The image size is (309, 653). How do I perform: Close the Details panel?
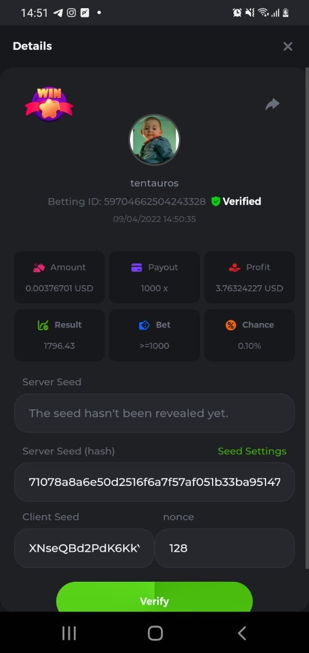[x=288, y=46]
